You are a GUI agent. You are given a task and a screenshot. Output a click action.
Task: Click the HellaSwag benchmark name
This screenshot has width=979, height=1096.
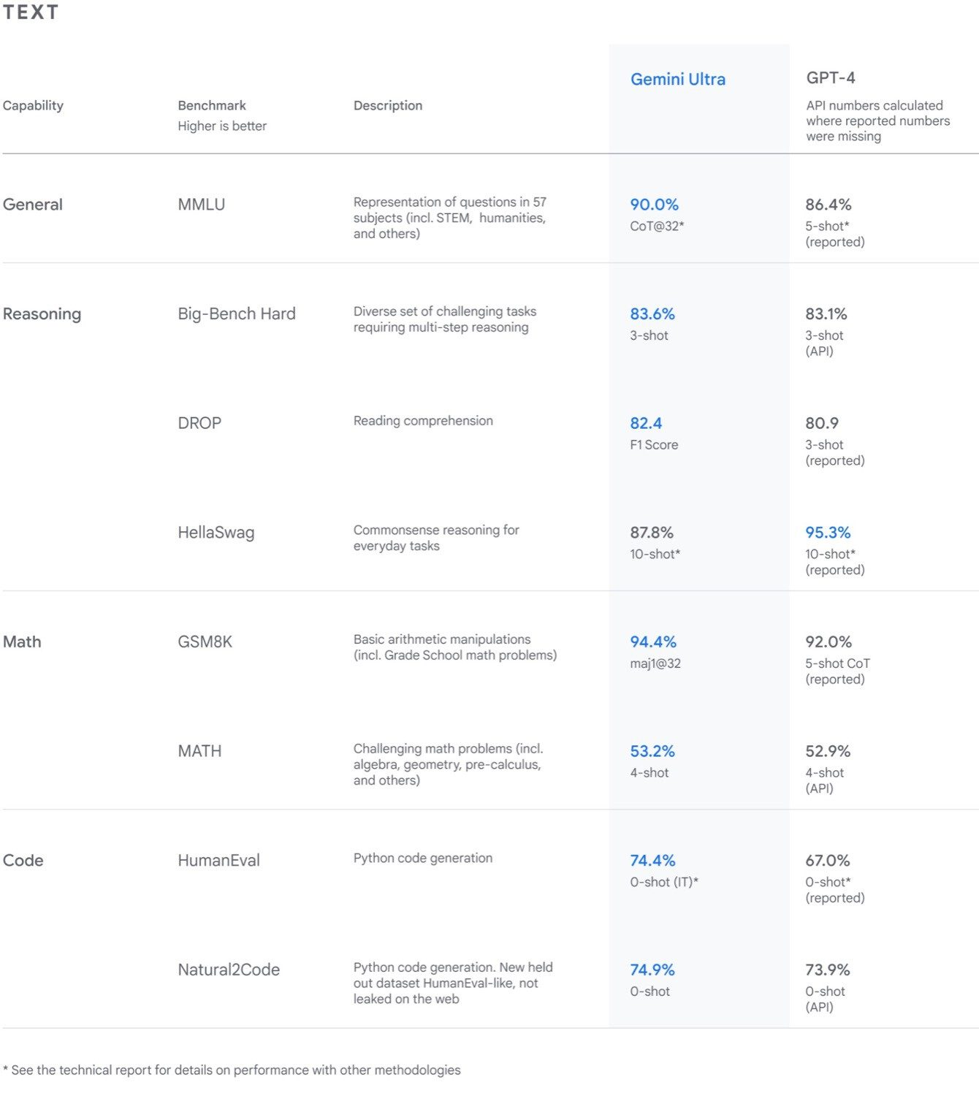[x=216, y=533]
